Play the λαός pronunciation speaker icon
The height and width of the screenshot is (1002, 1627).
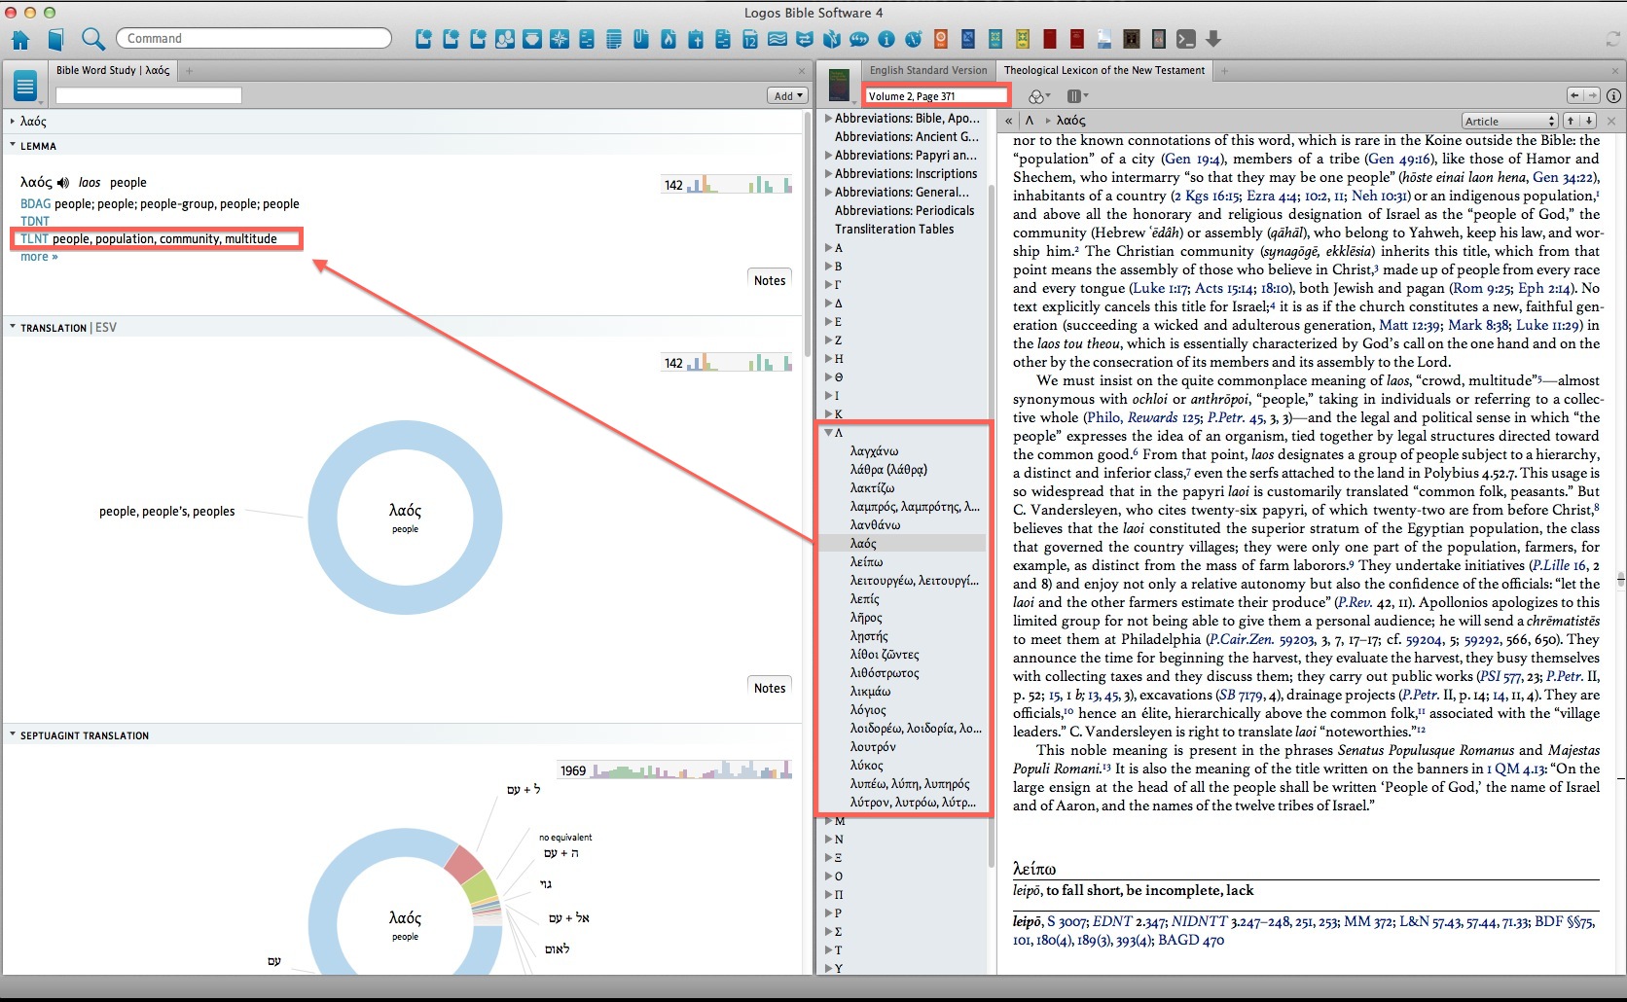tap(63, 182)
